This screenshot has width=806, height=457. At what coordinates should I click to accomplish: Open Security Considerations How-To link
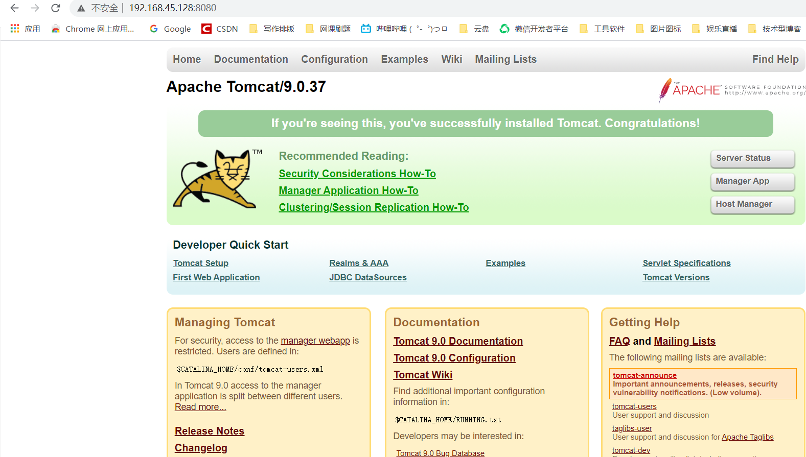click(x=357, y=174)
